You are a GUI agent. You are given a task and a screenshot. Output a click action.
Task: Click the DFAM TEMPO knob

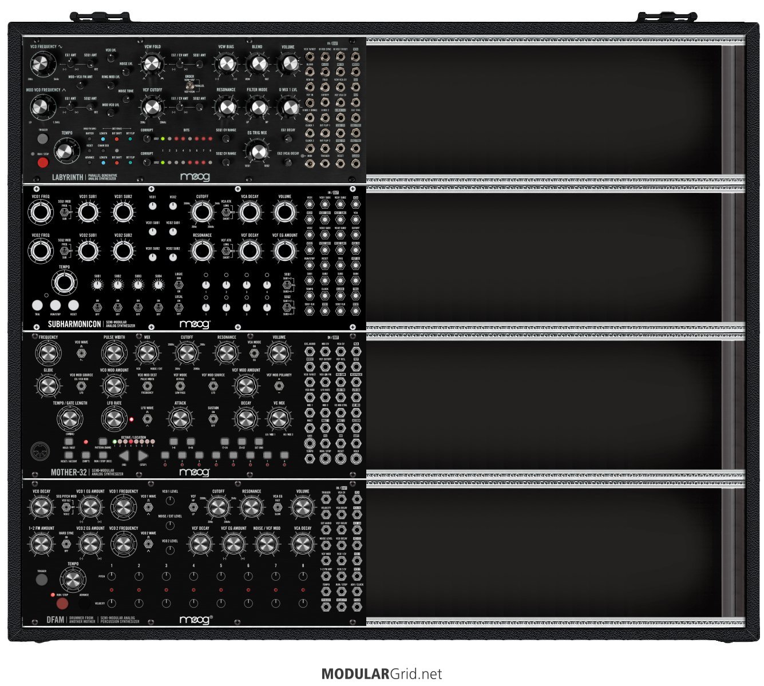(x=73, y=580)
